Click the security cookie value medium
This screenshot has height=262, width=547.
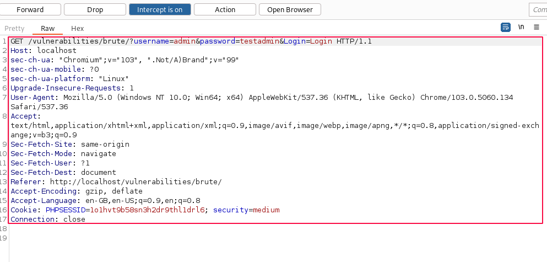click(x=266, y=210)
